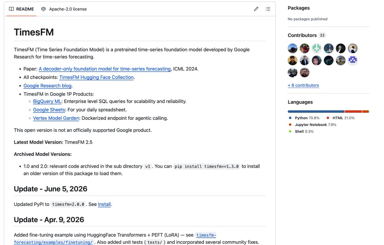
Task: Click 'No packages published' text
Action: pyautogui.click(x=308, y=19)
